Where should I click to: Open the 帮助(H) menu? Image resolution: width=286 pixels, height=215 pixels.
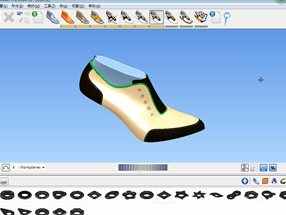pyautogui.click(x=94, y=6)
